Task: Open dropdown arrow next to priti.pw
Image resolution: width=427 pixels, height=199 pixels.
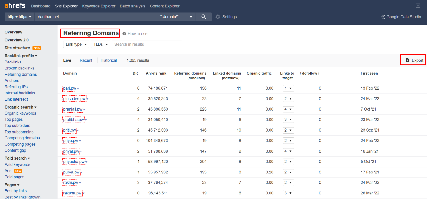Action: tap(78, 131)
